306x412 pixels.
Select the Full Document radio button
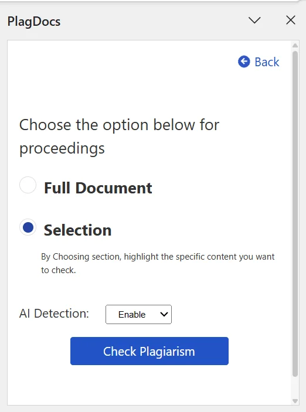(x=28, y=185)
